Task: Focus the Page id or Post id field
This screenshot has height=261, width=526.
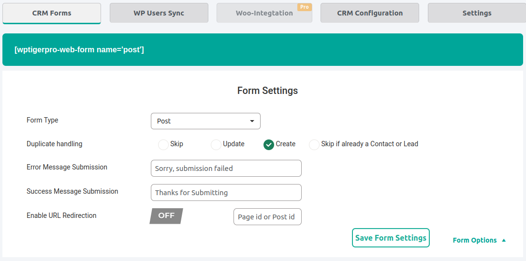Action: 267,216
